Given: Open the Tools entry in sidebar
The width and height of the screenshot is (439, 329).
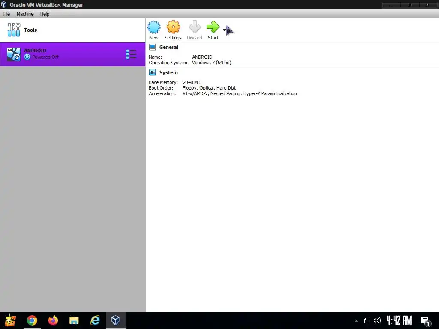Looking at the screenshot, I should (72, 30).
